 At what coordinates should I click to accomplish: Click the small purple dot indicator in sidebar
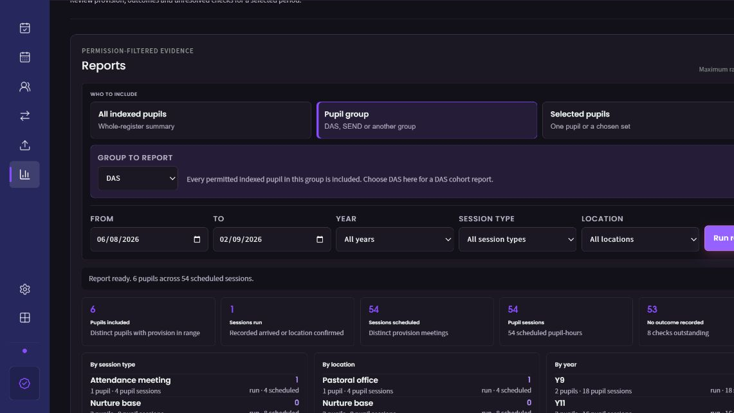(x=25, y=351)
